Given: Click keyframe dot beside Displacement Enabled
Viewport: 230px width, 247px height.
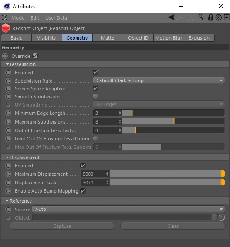Looking at the screenshot, I should tap(8, 166).
